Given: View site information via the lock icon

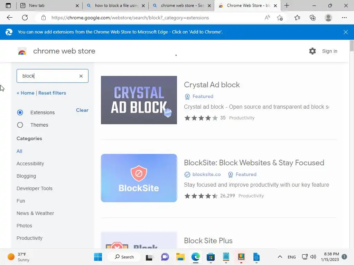Looking at the screenshot, I should click(x=44, y=18).
